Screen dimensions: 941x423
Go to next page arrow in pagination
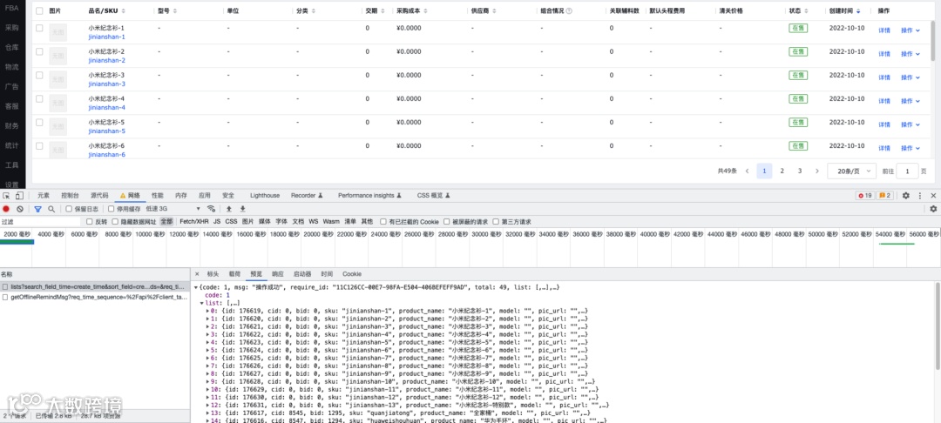pyautogui.click(x=817, y=171)
